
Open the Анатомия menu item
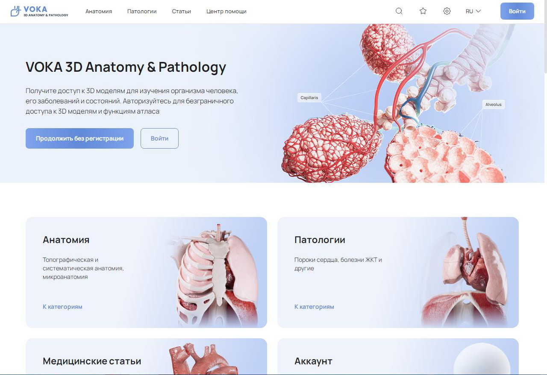(x=99, y=12)
